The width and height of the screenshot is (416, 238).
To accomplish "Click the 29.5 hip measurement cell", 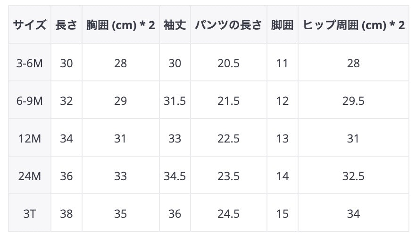I will click(353, 101).
